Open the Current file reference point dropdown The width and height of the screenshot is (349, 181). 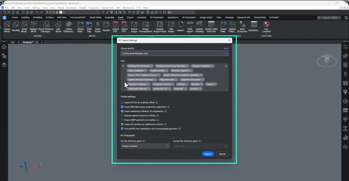click(200, 146)
